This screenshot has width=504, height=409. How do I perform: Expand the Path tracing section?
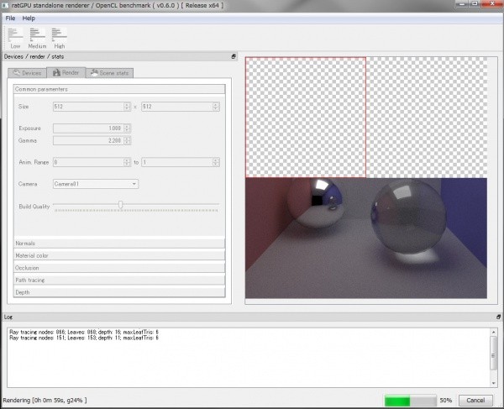point(119,281)
